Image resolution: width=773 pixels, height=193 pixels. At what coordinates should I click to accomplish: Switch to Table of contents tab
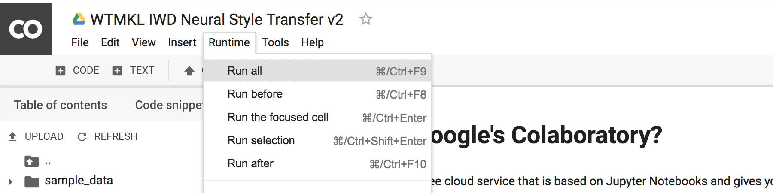tap(61, 105)
